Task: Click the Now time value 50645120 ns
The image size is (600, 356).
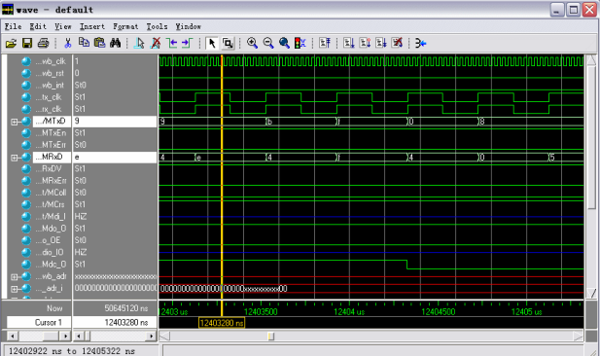Action: 126,308
